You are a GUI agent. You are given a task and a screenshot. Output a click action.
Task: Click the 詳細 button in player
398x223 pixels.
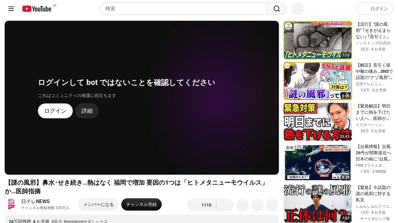pos(87,111)
